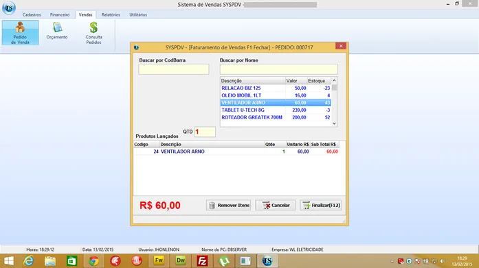
Task: Select highlighted VENTILADOR ARNO in product list
Action: point(276,103)
